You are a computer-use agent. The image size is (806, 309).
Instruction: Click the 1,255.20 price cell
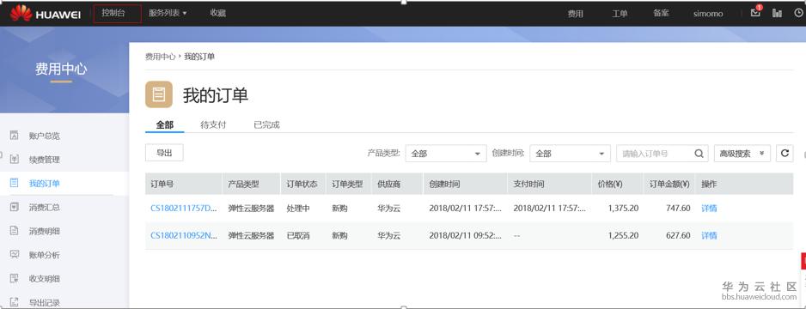[x=623, y=235]
